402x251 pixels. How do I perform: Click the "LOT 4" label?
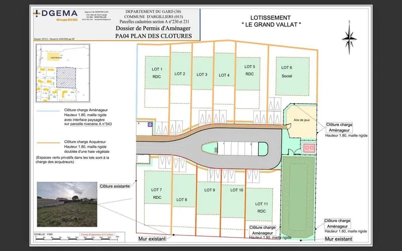point(224,76)
